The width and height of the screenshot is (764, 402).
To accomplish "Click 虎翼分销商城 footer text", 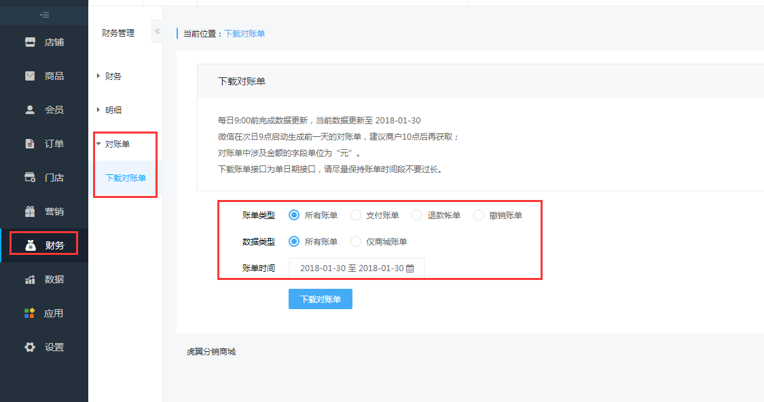I will (x=211, y=351).
